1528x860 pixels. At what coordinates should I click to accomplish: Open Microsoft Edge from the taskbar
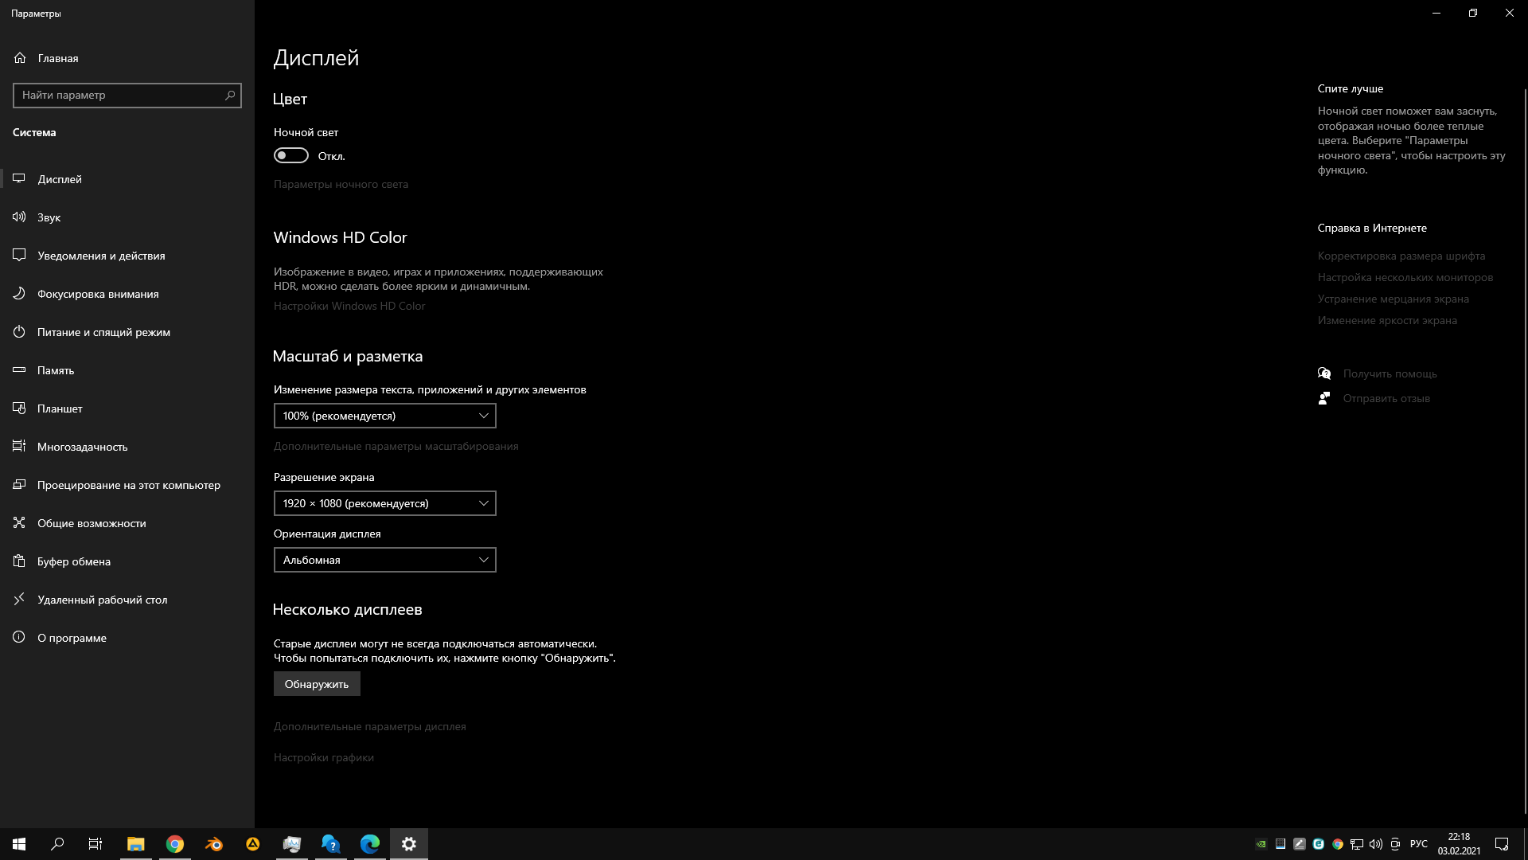pyautogui.click(x=370, y=844)
